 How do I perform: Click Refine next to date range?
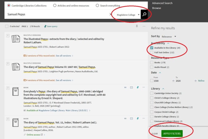click(201, 81)
